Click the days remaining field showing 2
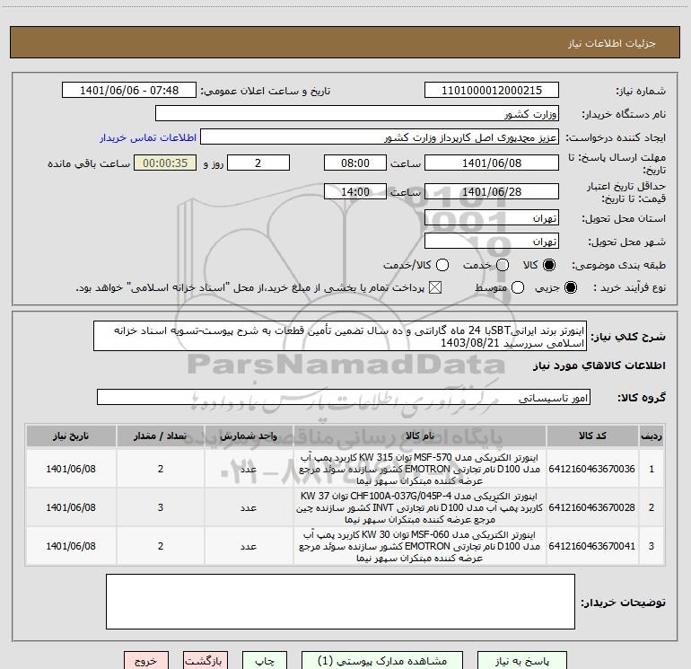Viewport: 691px width, 669px height. click(x=258, y=163)
